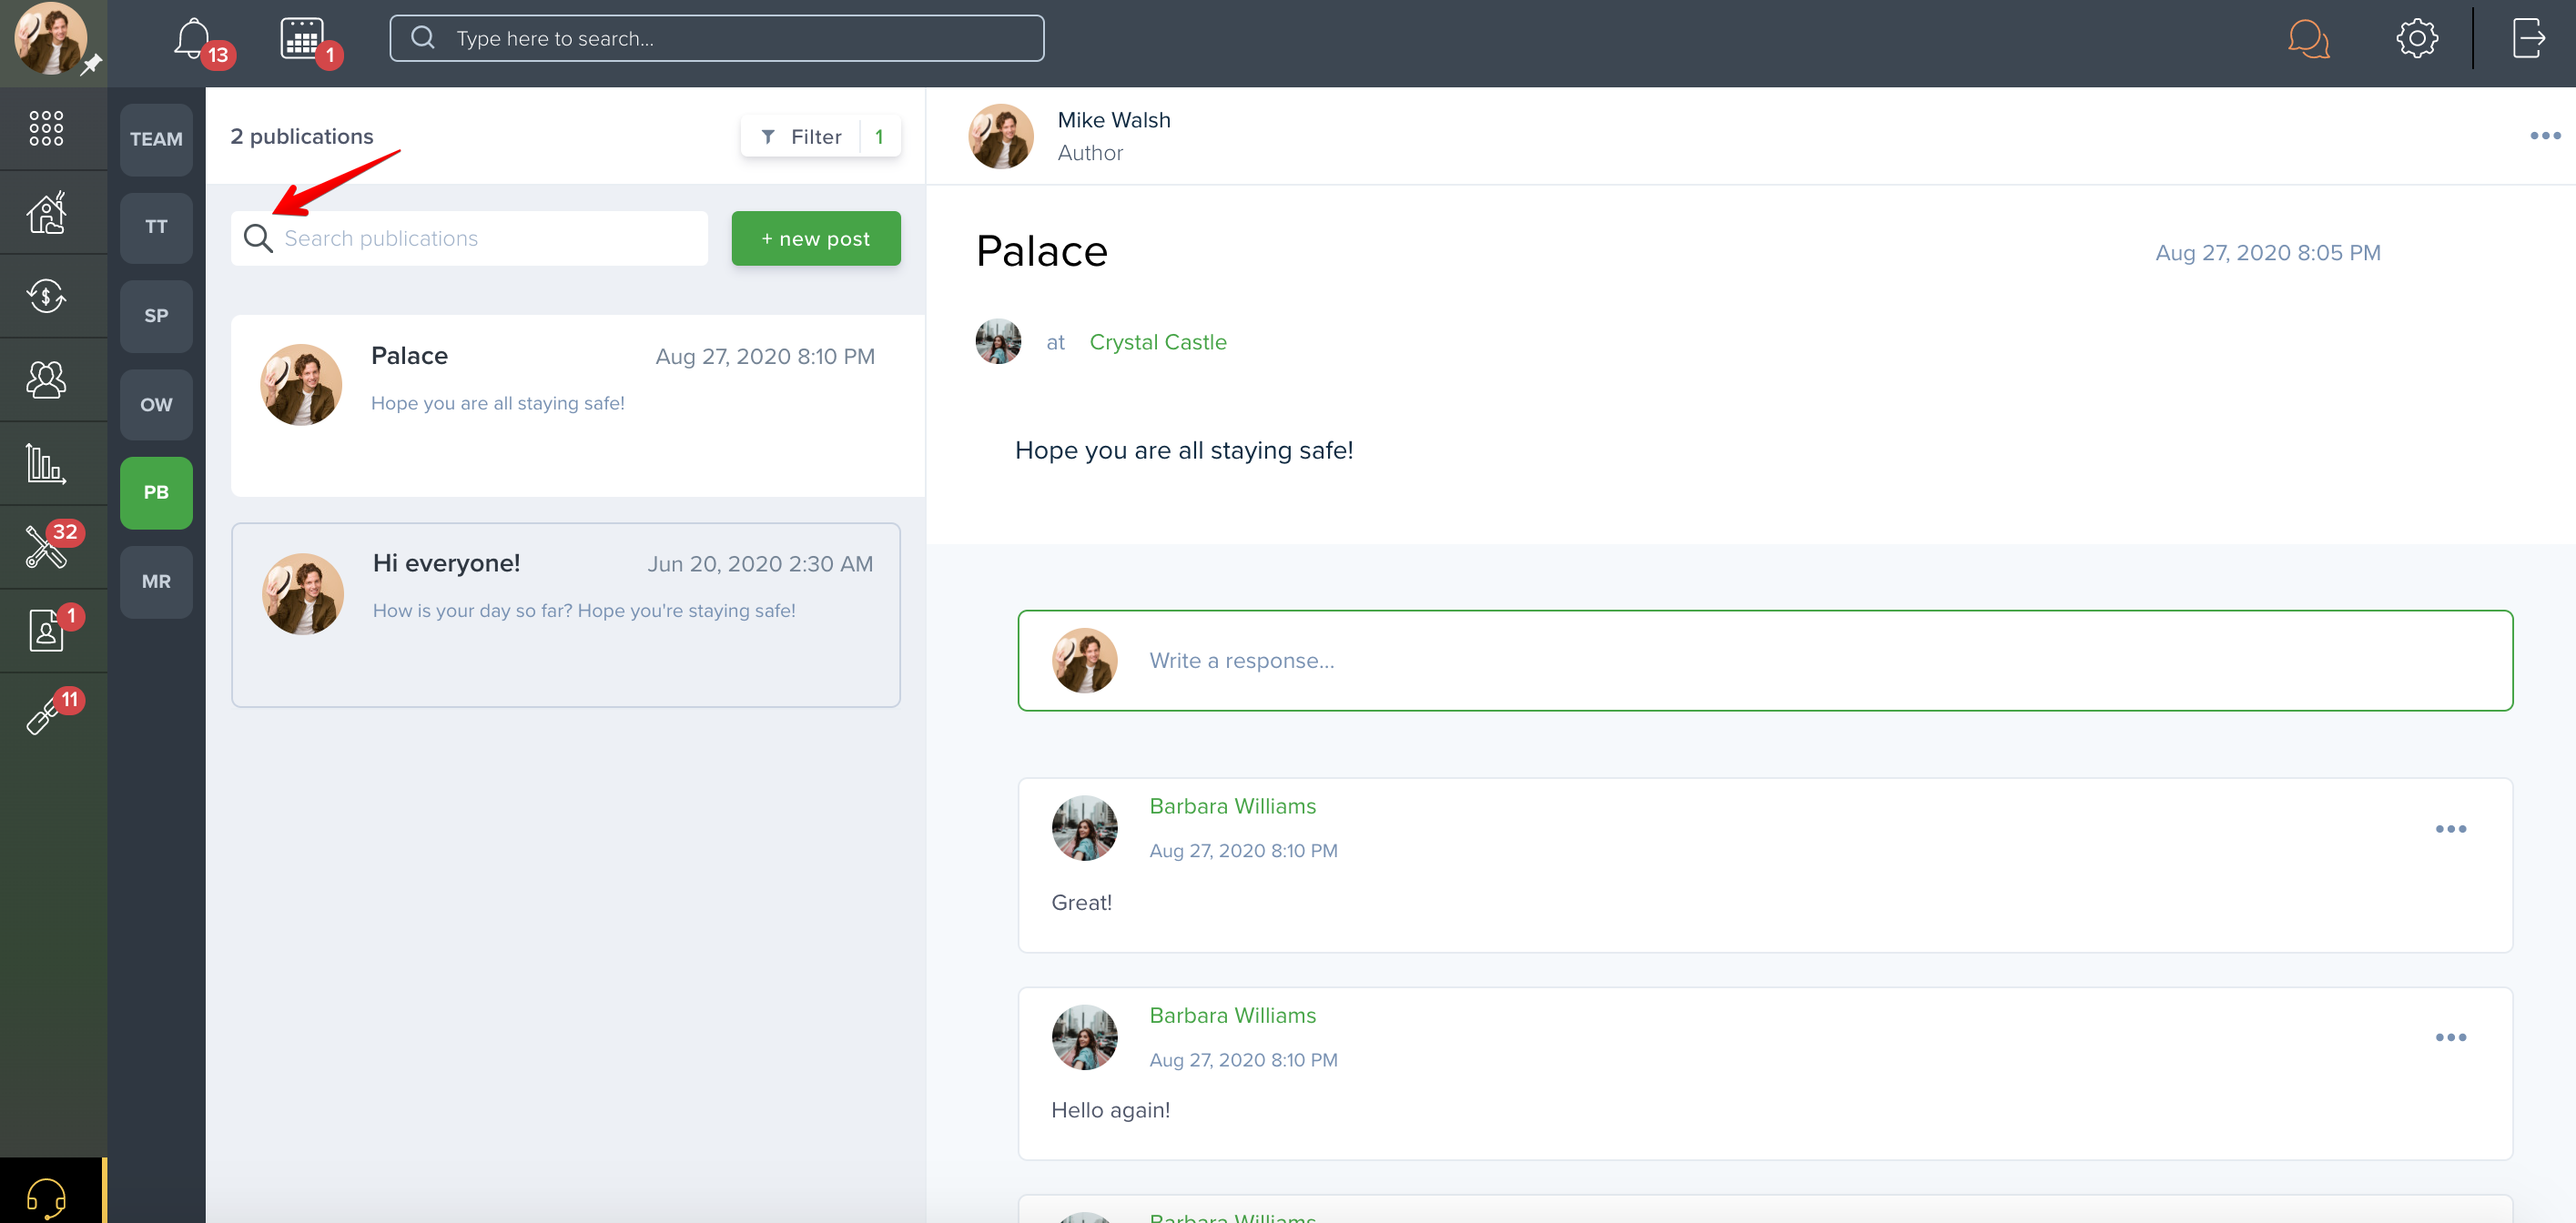2576x1223 pixels.
Task: Click the active filter count 1
Action: 879,136
